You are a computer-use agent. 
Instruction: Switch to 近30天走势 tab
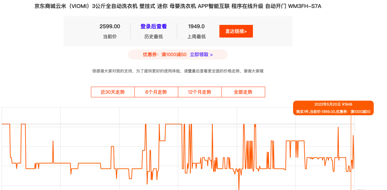pyautogui.click(x=113, y=92)
